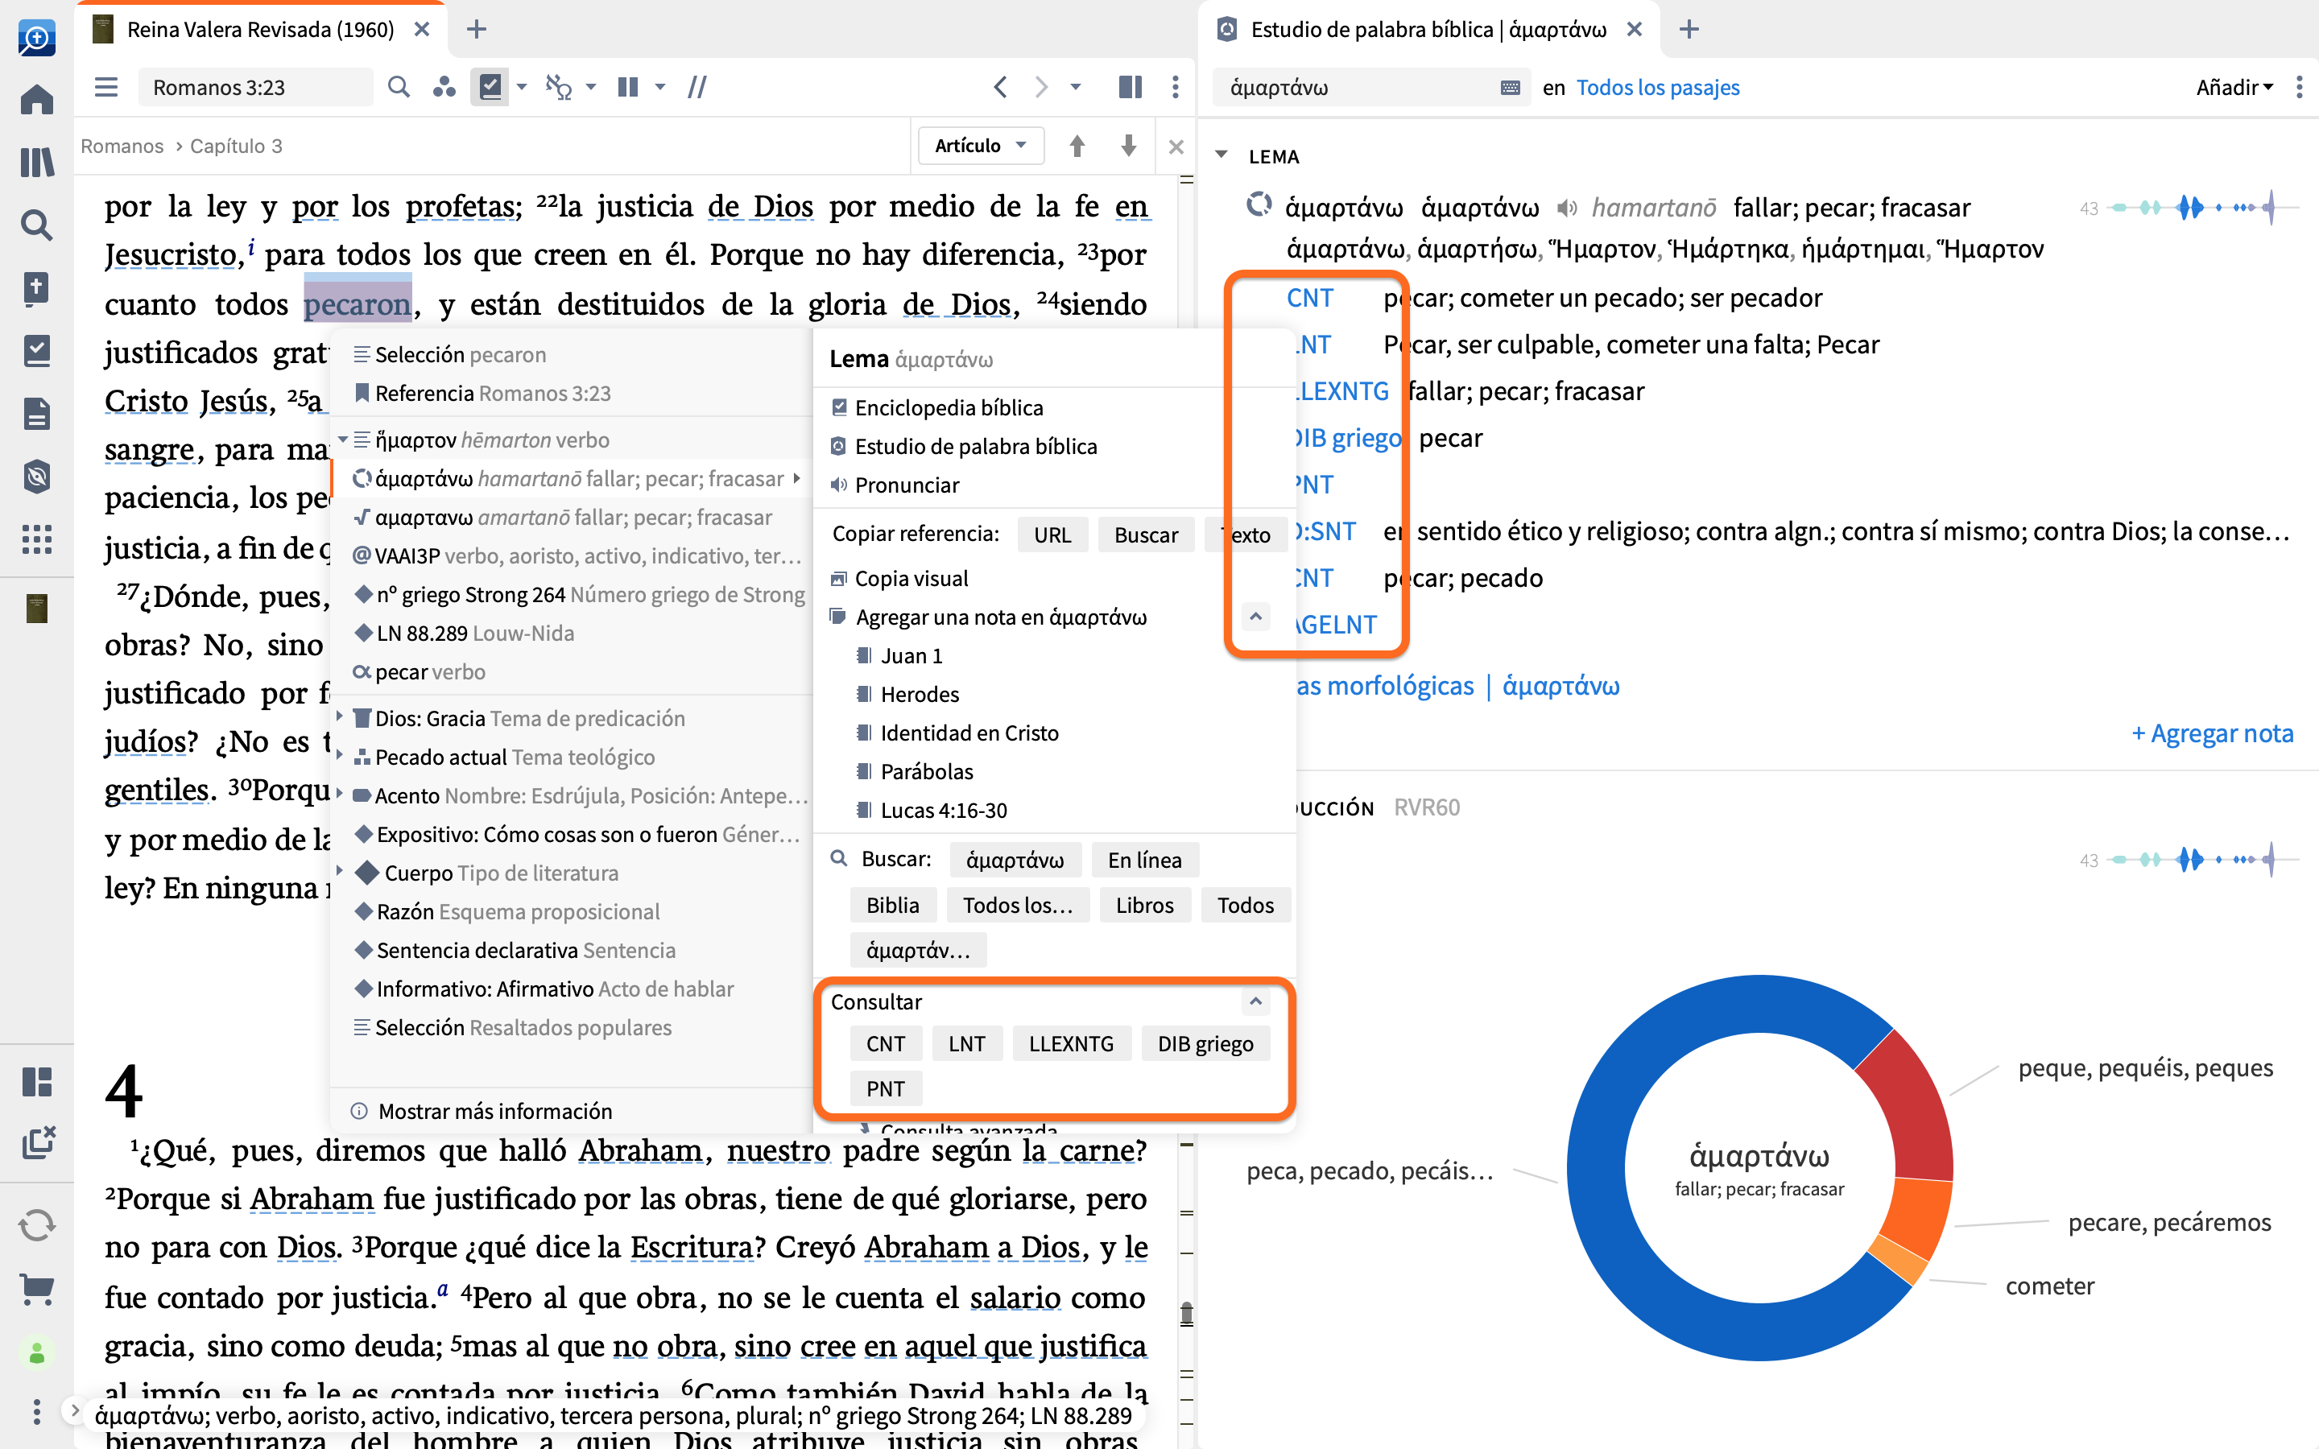The height and width of the screenshot is (1449, 2319).
Task: Go back with the left arrow
Action: tap(1000, 87)
